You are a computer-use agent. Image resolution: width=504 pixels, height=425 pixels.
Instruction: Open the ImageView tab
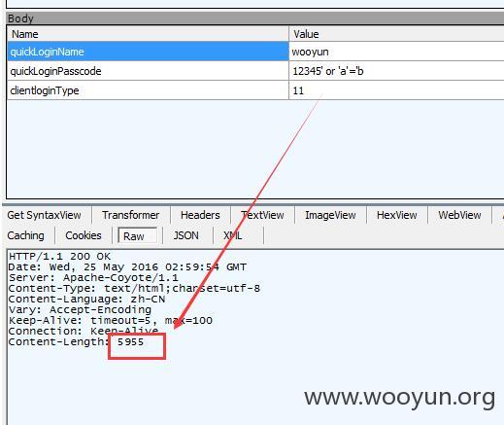pos(330,215)
